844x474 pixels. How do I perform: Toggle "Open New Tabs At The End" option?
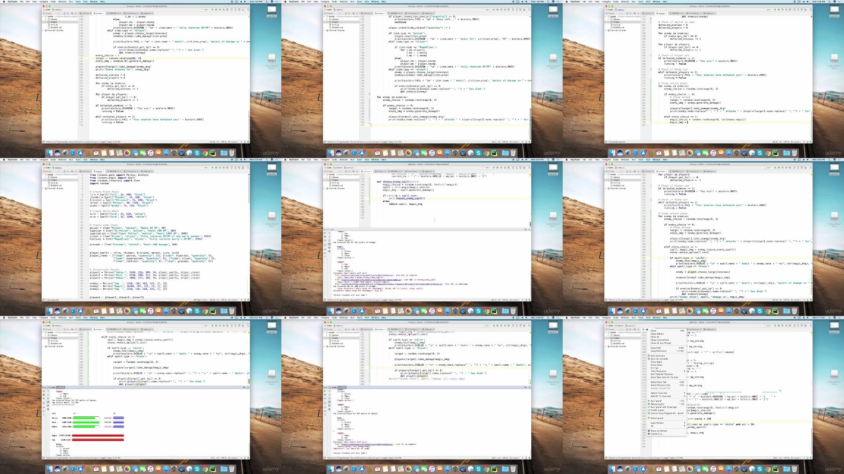coord(667,377)
